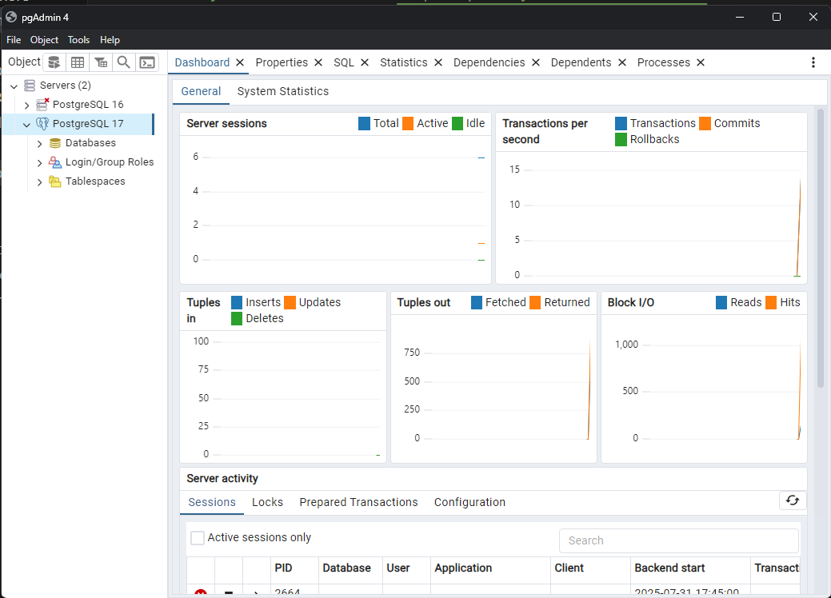
Task: Open the Object menu
Action: (44, 40)
